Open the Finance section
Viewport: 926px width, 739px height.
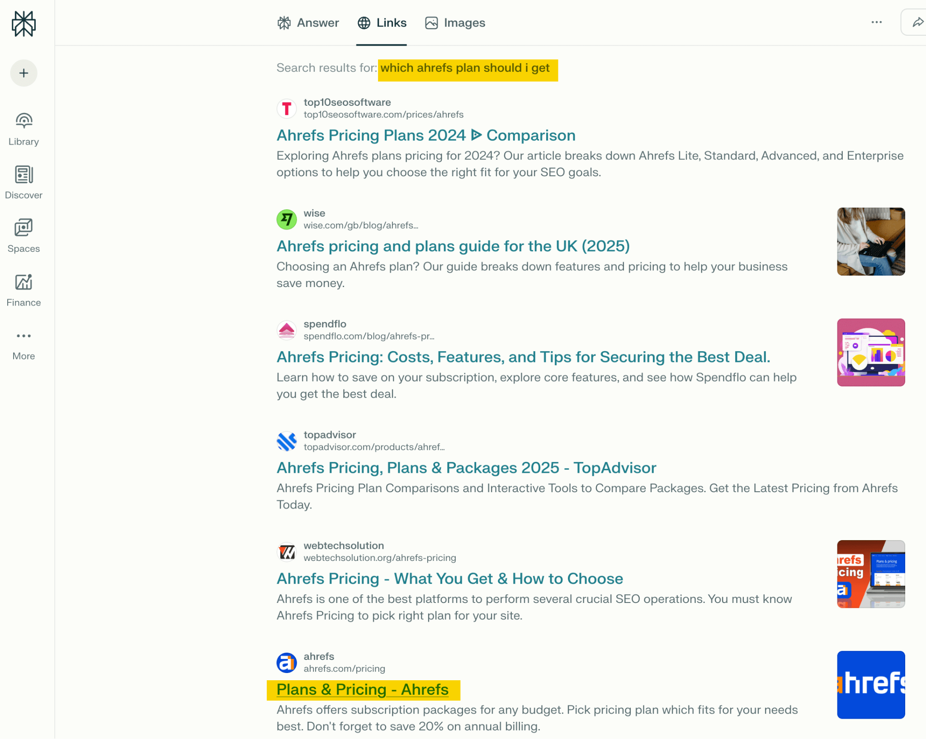click(23, 289)
